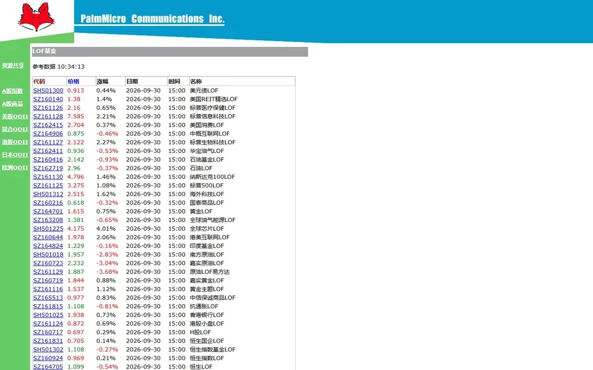Sort by the 代码 column header

tap(39, 81)
